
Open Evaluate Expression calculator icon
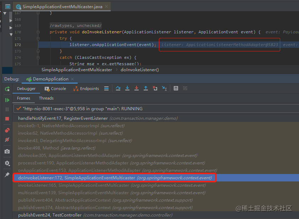coord(176,88)
